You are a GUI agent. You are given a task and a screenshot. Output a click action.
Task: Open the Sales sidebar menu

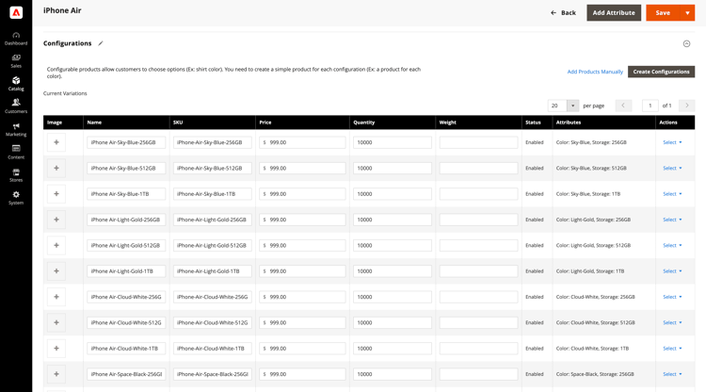(16, 61)
